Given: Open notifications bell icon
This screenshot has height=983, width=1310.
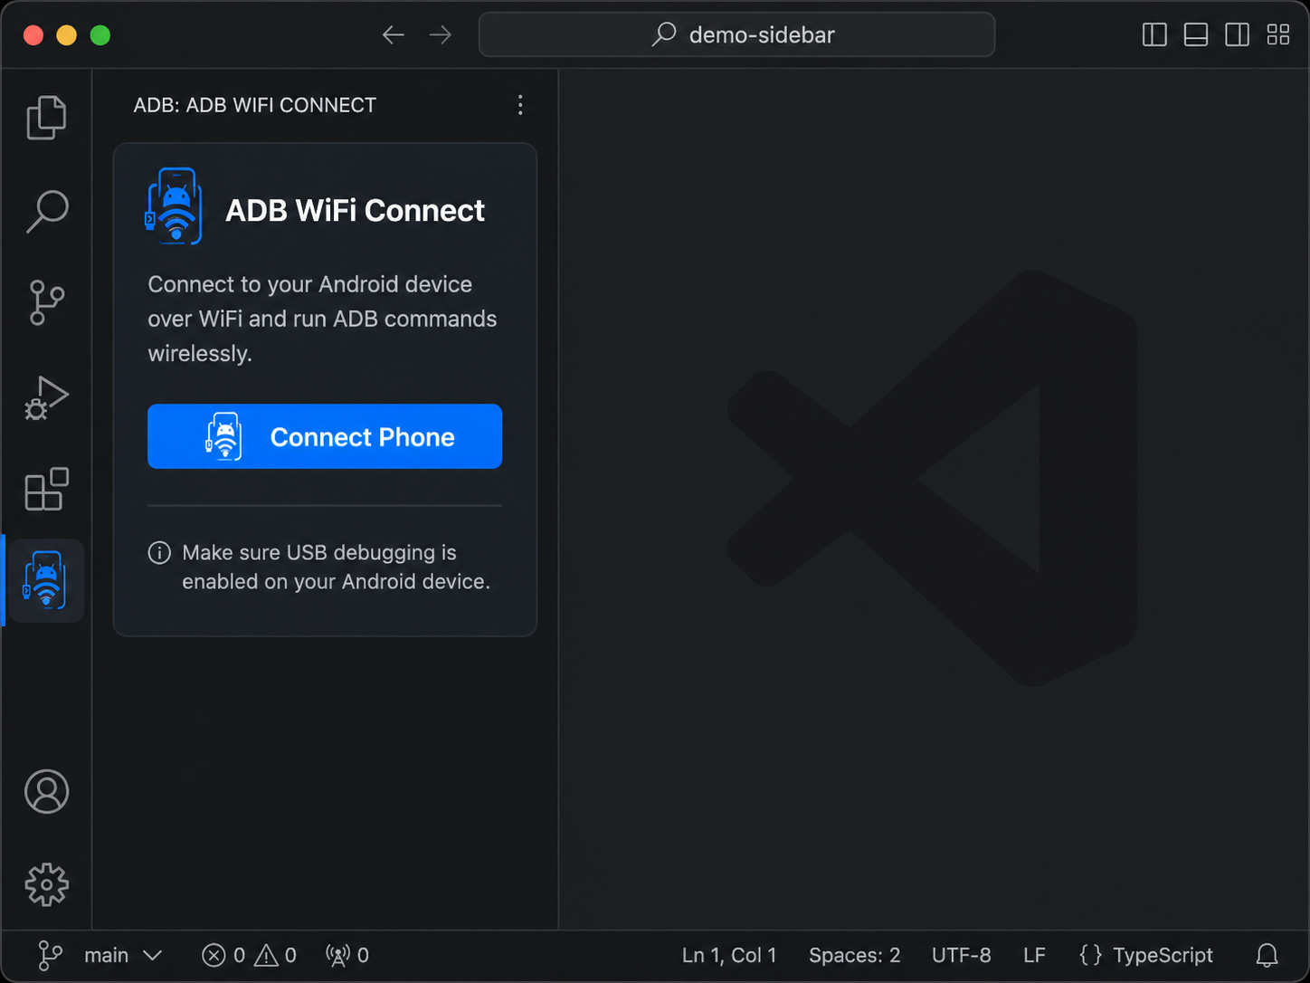Looking at the screenshot, I should click(1267, 955).
